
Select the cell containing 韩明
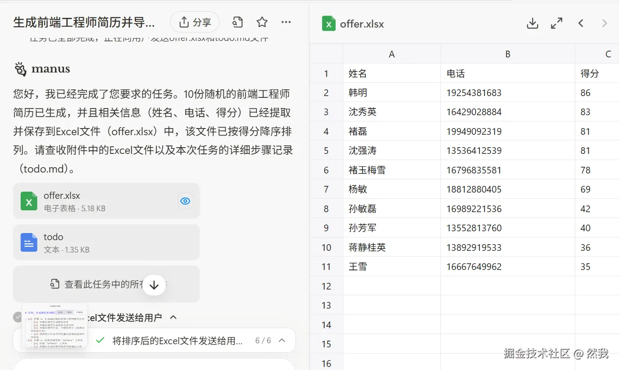pos(392,93)
